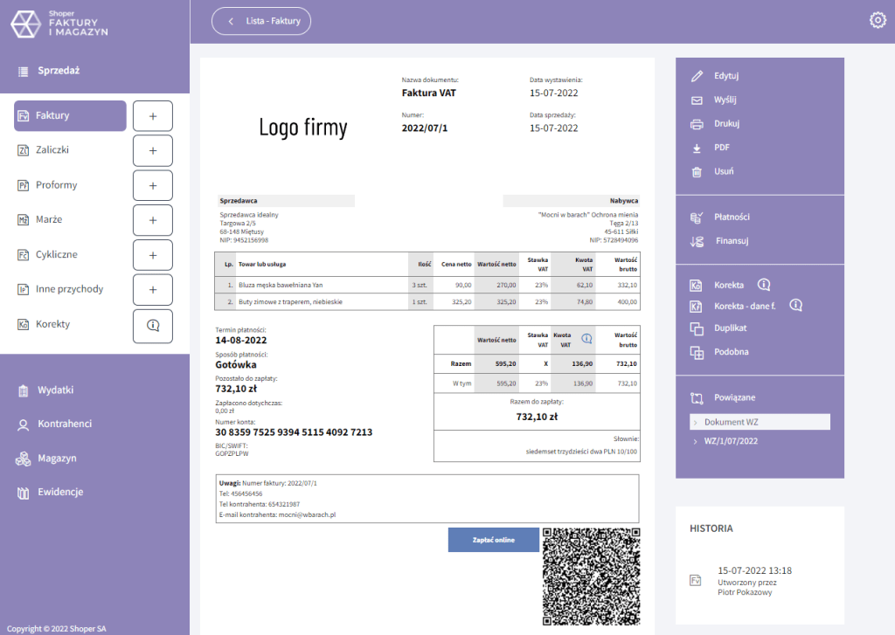The height and width of the screenshot is (635, 895).
Task: Click the Wyślij envelope icon
Action: click(697, 100)
